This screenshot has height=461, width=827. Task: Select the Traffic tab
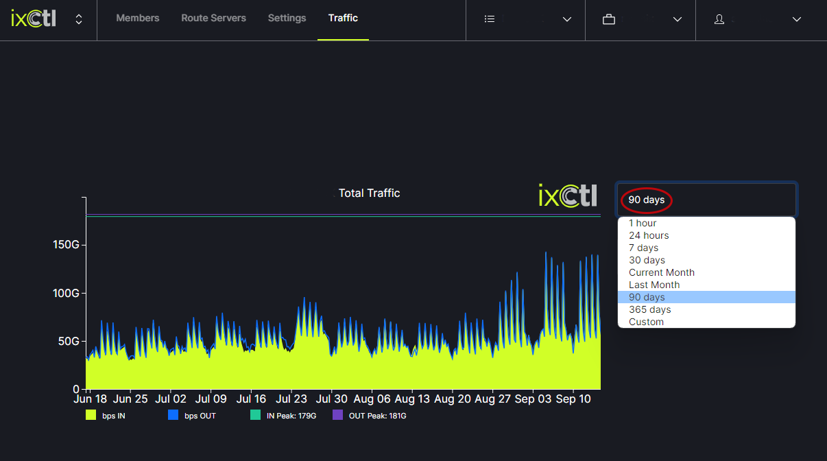343,19
